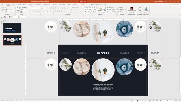The width and height of the screenshot is (181, 102).
Task: Select the HEADER 1 text on slide
Action: pos(103,53)
